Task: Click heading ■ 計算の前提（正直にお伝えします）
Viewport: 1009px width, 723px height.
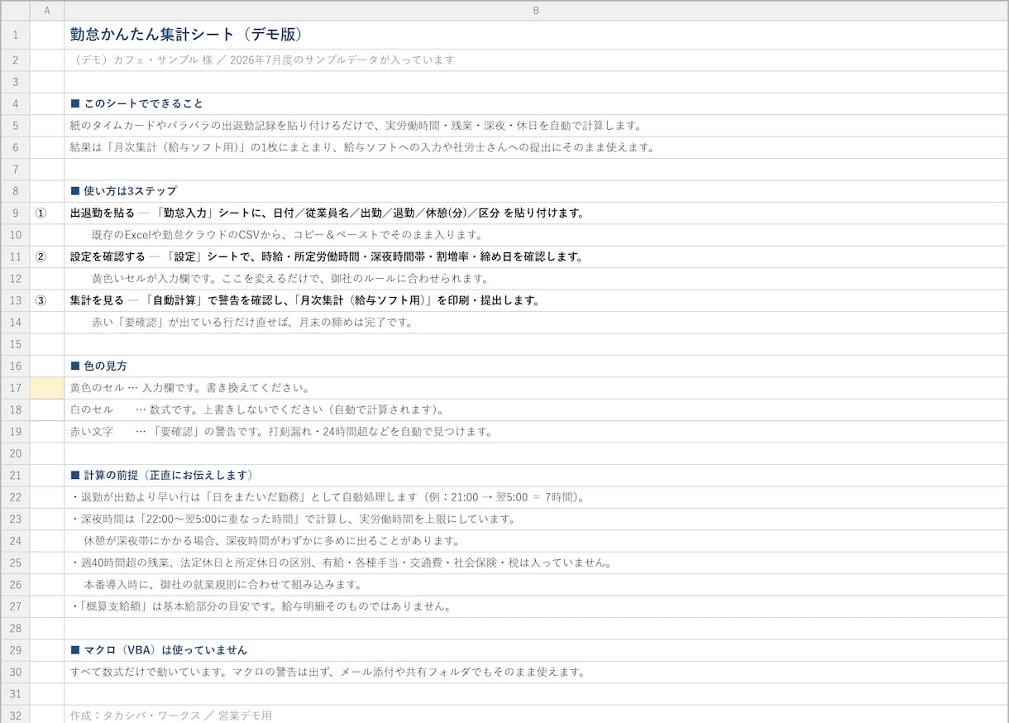Action: tap(536, 475)
